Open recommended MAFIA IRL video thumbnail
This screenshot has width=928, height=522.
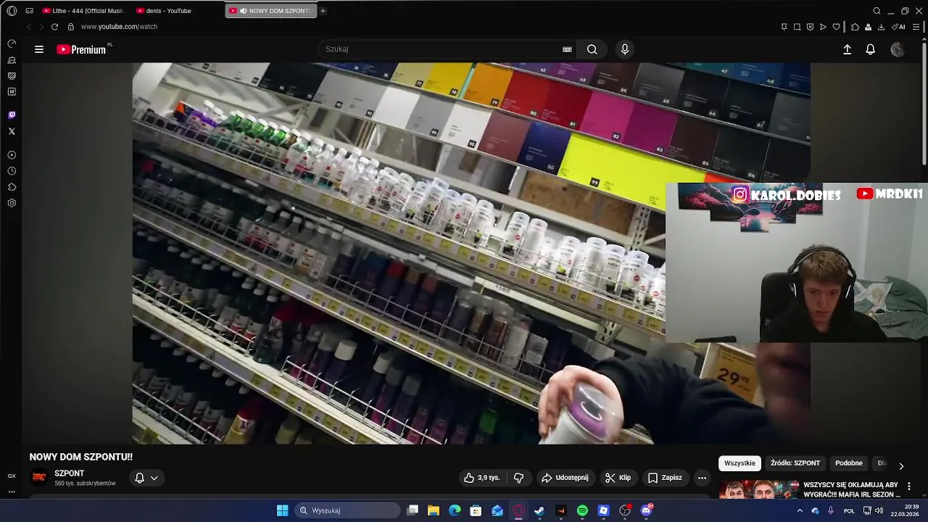point(759,490)
